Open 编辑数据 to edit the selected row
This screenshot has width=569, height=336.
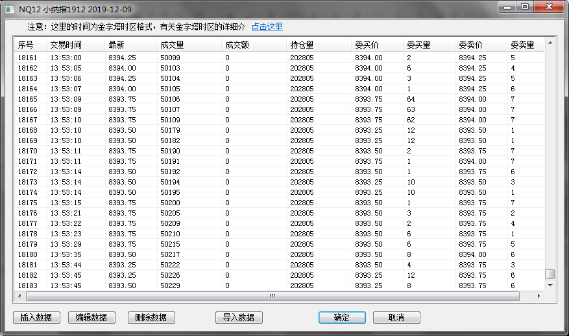coord(91,317)
